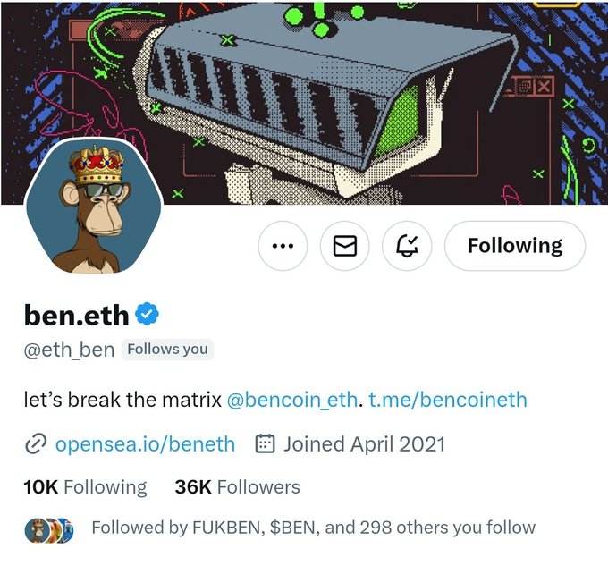Open the t.me/bencoineth Telegram link
The image size is (608, 574).
pos(448,400)
